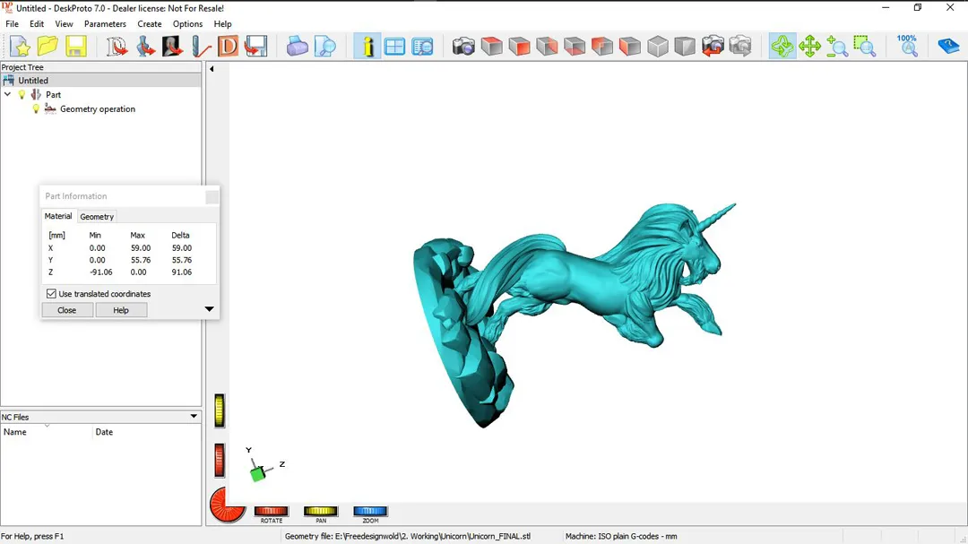
Task: Select the plus-minus Zoom mode magnifier
Action: pyautogui.click(x=837, y=47)
